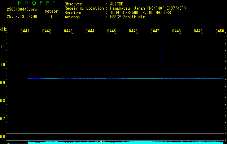Click the ICOM IC-R2500 53.1000MHz USB text
The width and height of the screenshot is (227, 144).
pyautogui.click(x=140, y=13)
